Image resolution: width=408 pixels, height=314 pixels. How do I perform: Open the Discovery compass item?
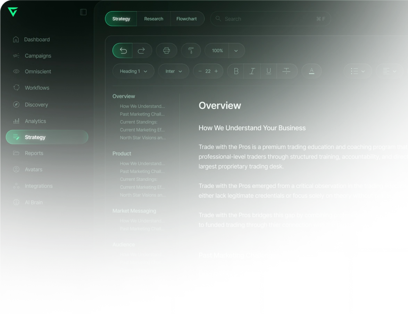(x=16, y=105)
